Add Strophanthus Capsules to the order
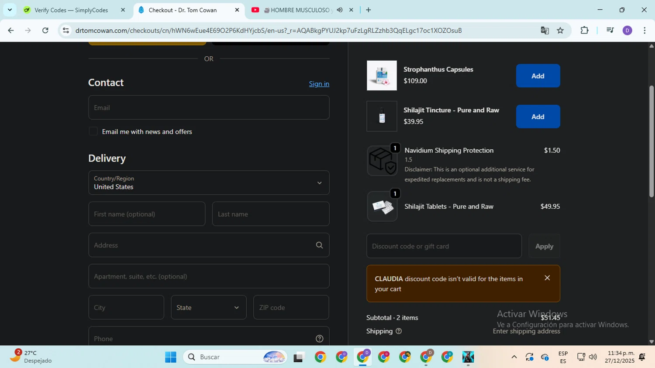The height and width of the screenshot is (368, 655). (538, 76)
